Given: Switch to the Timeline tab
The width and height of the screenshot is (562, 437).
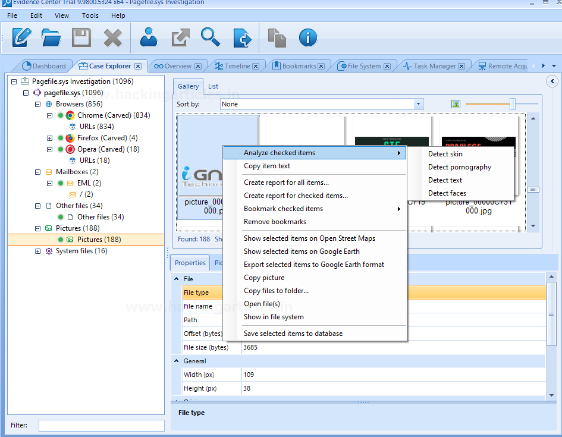Looking at the screenshot, I should (x=237, y=66).
